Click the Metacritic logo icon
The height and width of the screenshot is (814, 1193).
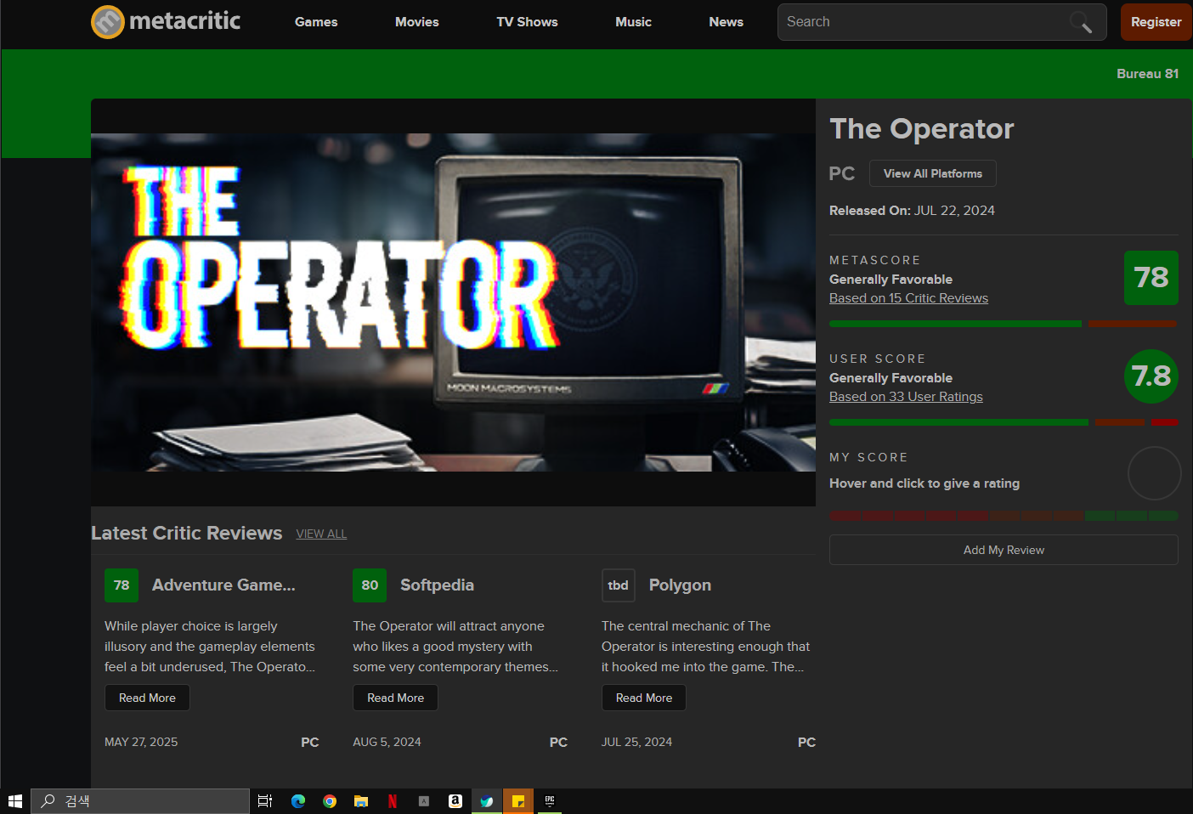point(108,22)
